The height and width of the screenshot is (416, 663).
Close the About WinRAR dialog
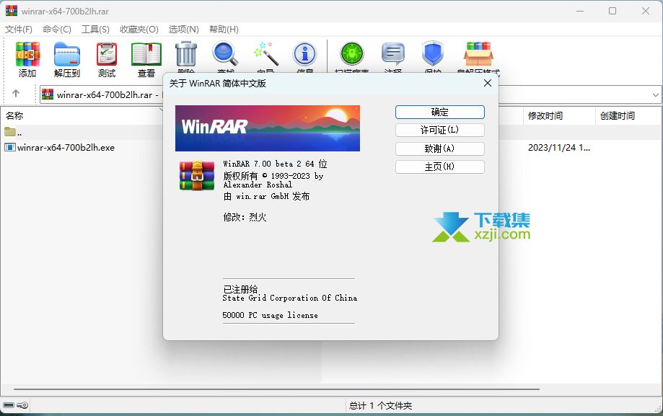(x=488, y=83)
